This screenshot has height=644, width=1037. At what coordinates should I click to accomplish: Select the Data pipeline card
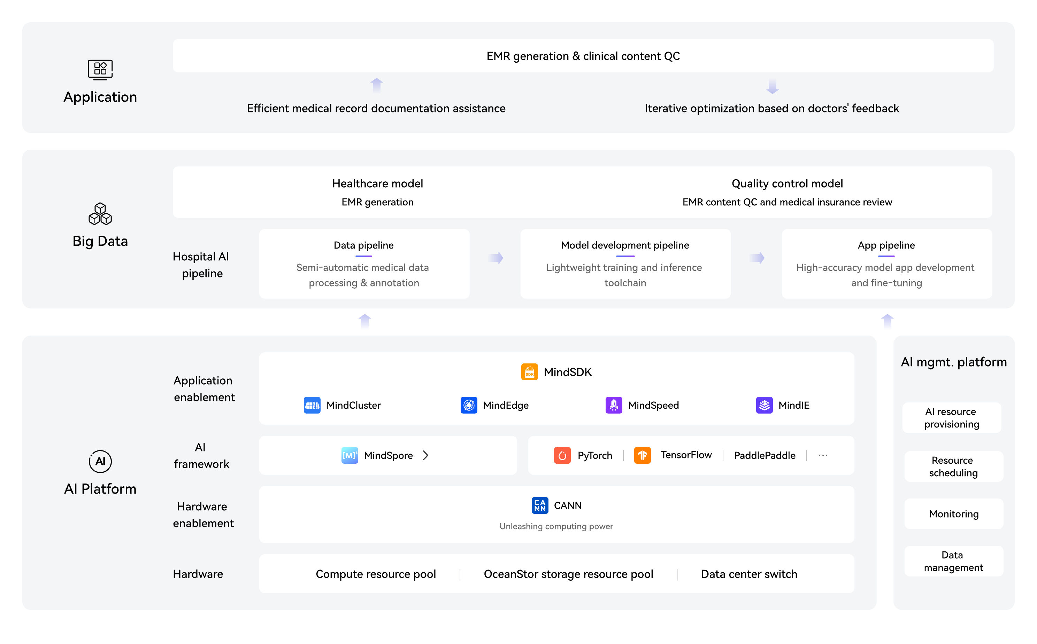(364, 264)
